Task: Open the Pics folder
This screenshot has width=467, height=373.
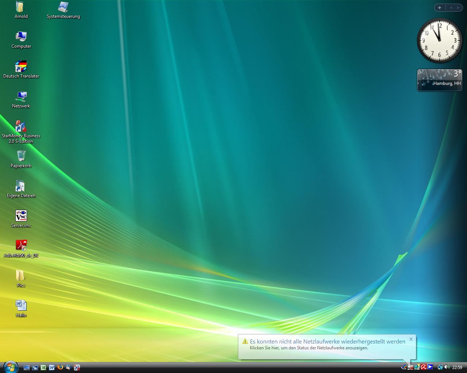Action: pyautogui.click(x=21, y=279)
